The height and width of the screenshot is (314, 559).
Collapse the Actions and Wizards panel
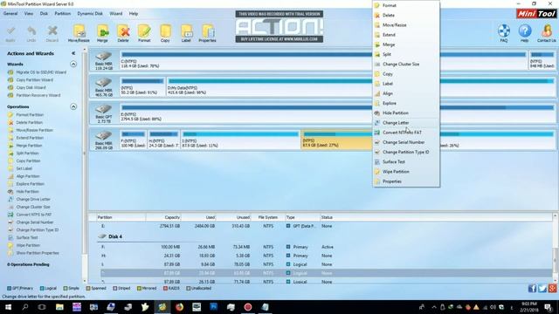[x=73, y=53]
